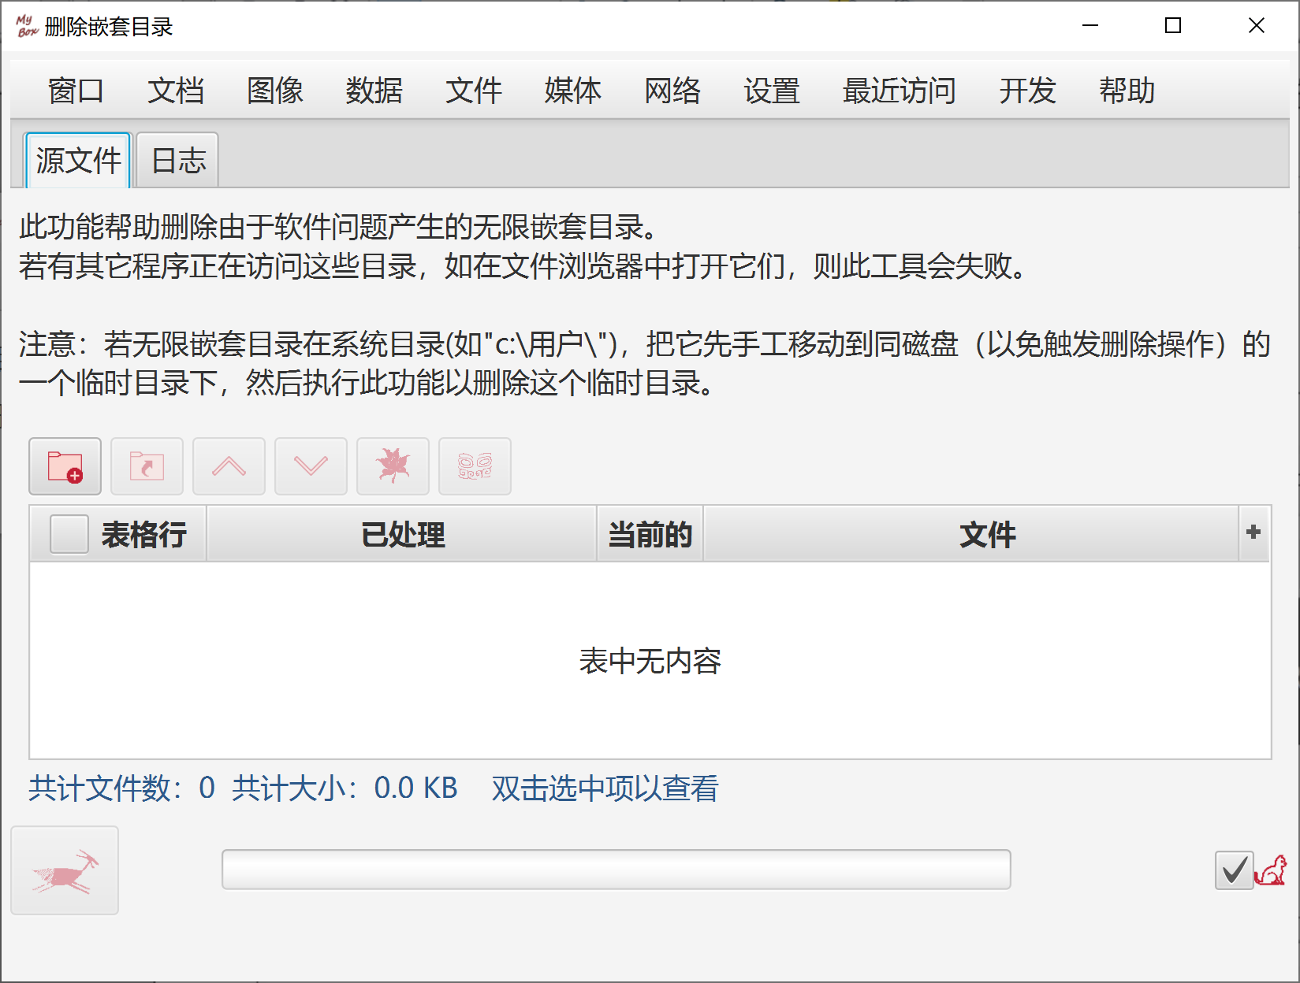Click the red cat icon
Viewport: 1300px width, 983px height.
(x=1270, y=870)
